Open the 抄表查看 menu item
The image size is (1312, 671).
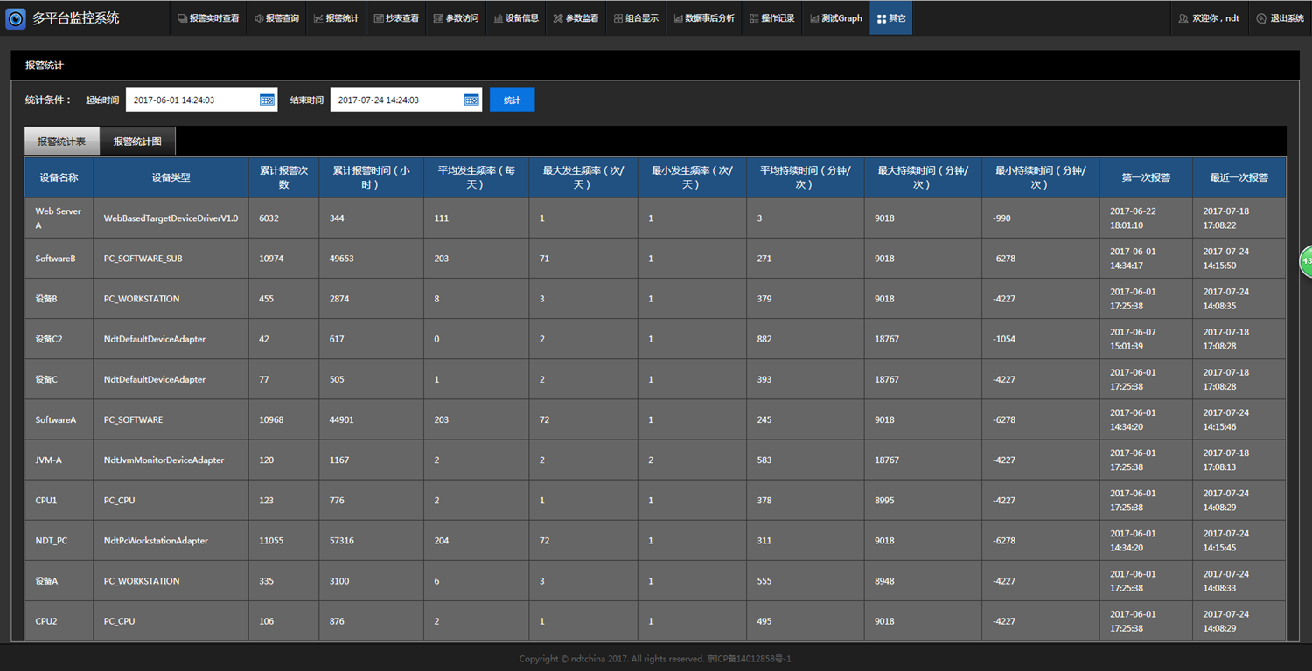396,18
